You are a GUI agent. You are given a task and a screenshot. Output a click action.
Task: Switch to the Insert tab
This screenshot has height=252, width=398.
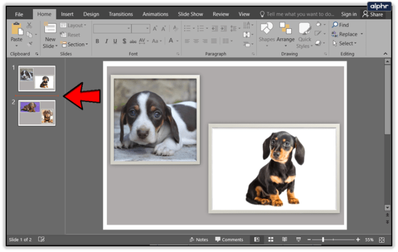(67, 14)
